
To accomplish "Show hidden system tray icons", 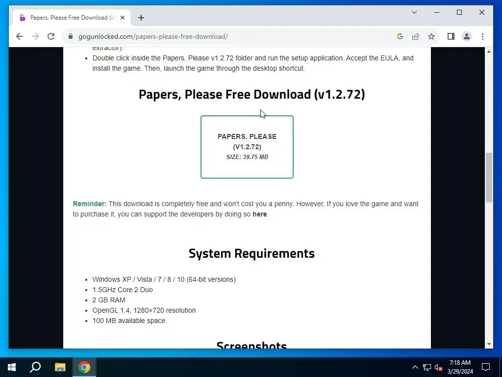I will point(415,367).
